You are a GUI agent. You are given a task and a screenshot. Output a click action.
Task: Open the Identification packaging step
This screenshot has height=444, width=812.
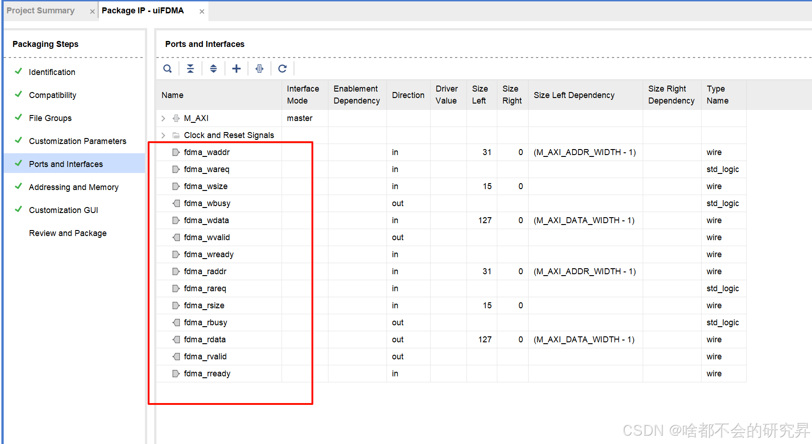(x=52, y=72)
